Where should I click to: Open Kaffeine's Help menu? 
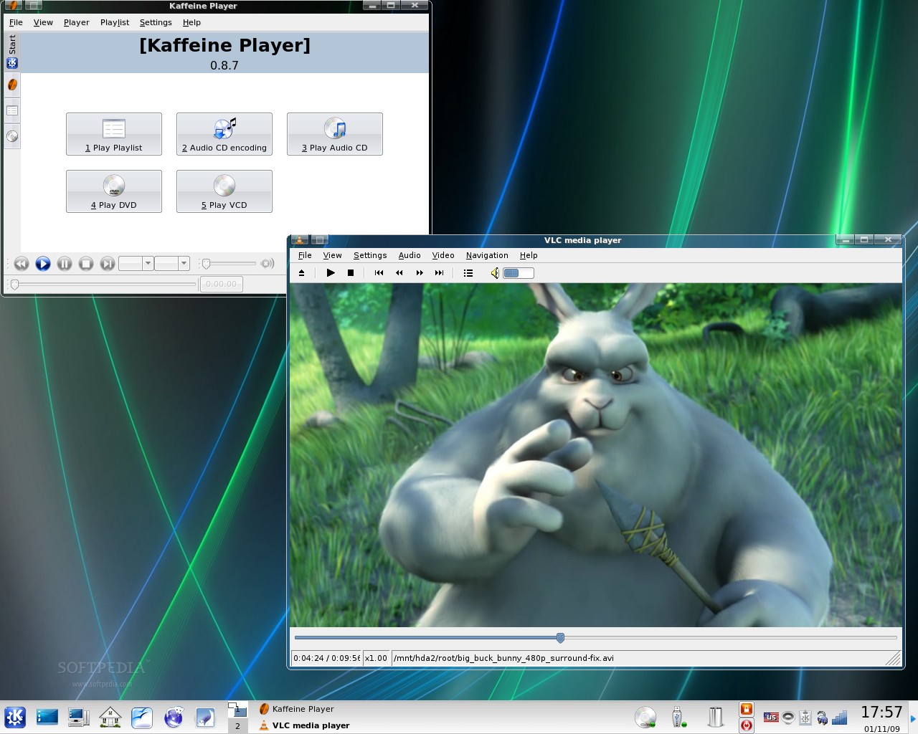tap(191, 22)
